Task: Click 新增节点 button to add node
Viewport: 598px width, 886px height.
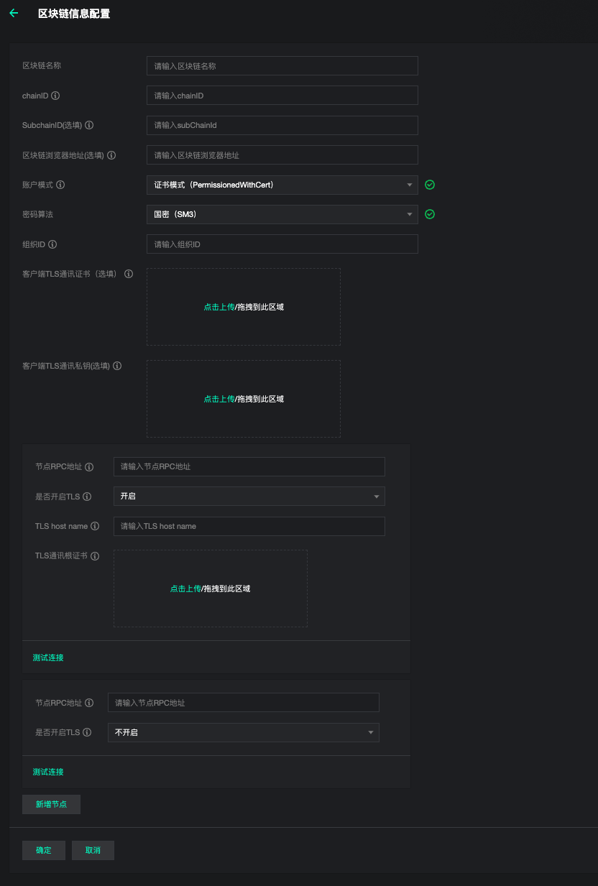Action: tap(51, 804)
